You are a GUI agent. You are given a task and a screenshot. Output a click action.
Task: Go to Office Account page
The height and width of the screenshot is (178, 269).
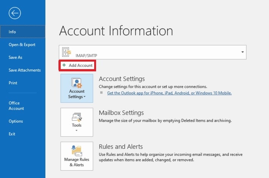pyautogui.click(x=16, y=106)
